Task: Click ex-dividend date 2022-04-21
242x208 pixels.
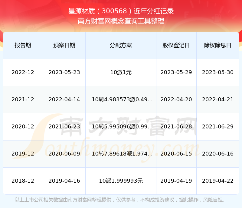Action: pos(218,99)
